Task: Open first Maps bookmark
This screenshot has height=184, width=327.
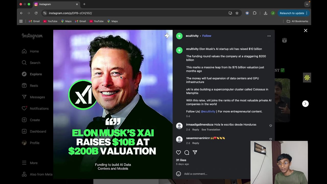Action: 66,21
